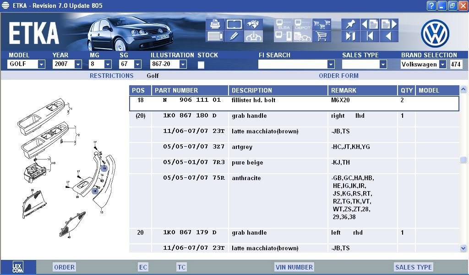Click the parts list scroll up arrow
Image resolution: width=469 pixels, height=275 pixels.
click(464, 89)
